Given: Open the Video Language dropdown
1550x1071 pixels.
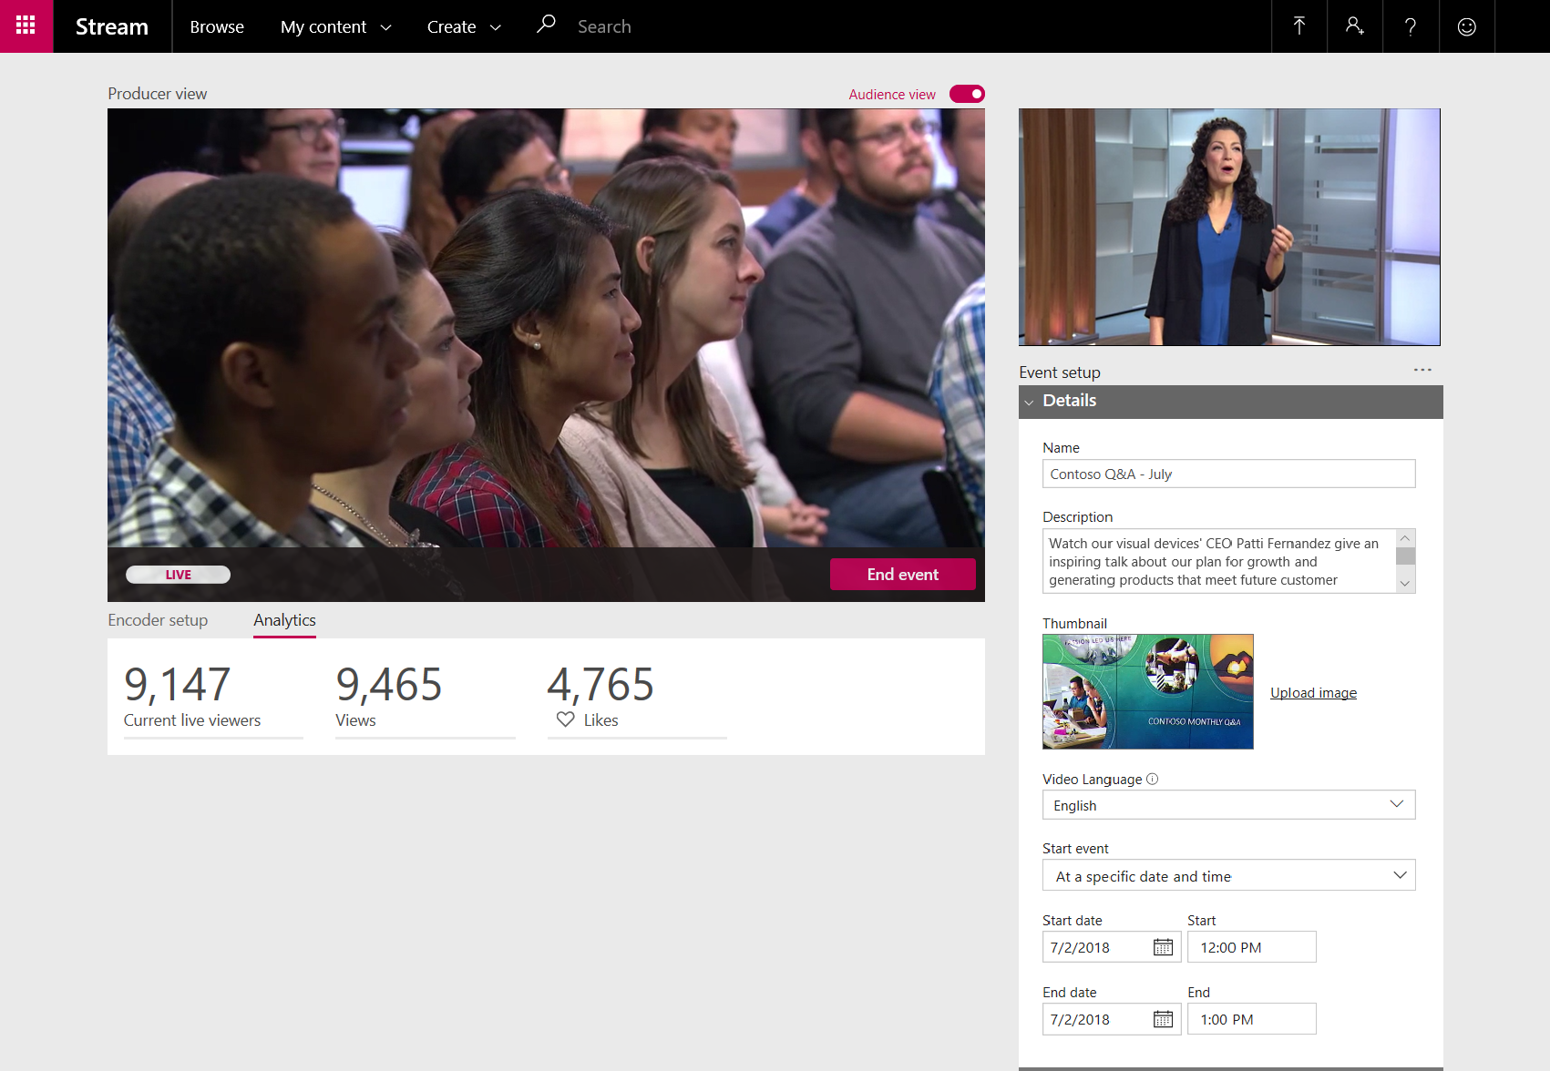Looking at the screenshot, I should coord(1397,804).
